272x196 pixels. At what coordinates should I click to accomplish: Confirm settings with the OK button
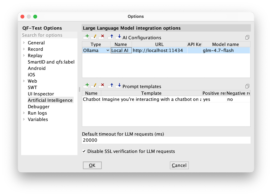92,165
